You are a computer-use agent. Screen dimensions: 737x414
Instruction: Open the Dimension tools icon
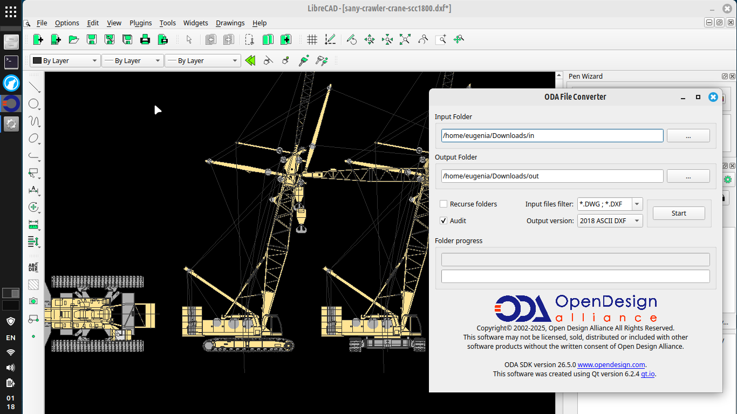click(34, 190)
